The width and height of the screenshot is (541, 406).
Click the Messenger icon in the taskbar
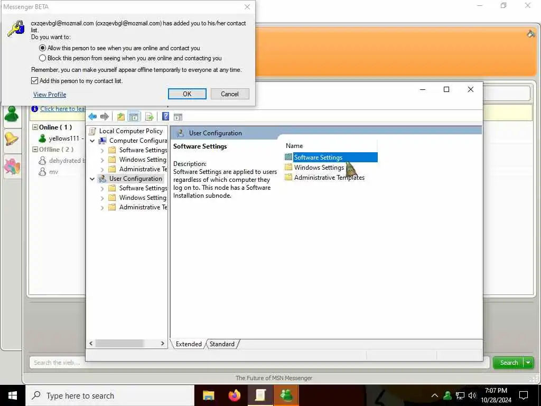point(286,395)
